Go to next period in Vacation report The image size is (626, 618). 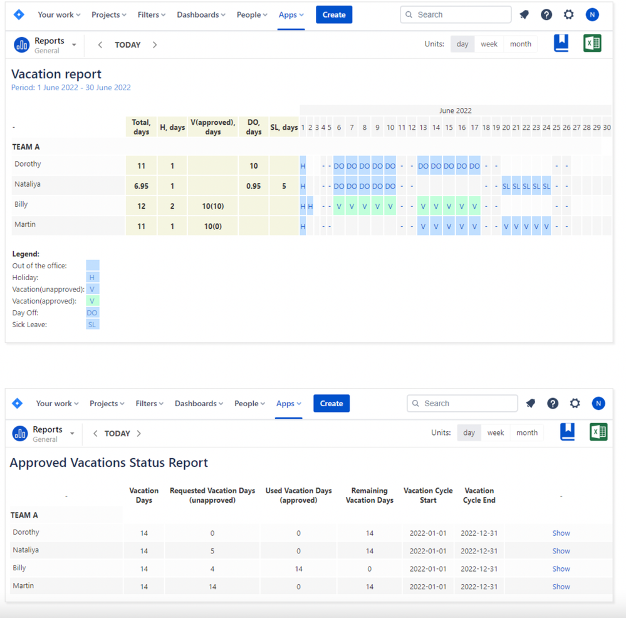click(155, 45)
